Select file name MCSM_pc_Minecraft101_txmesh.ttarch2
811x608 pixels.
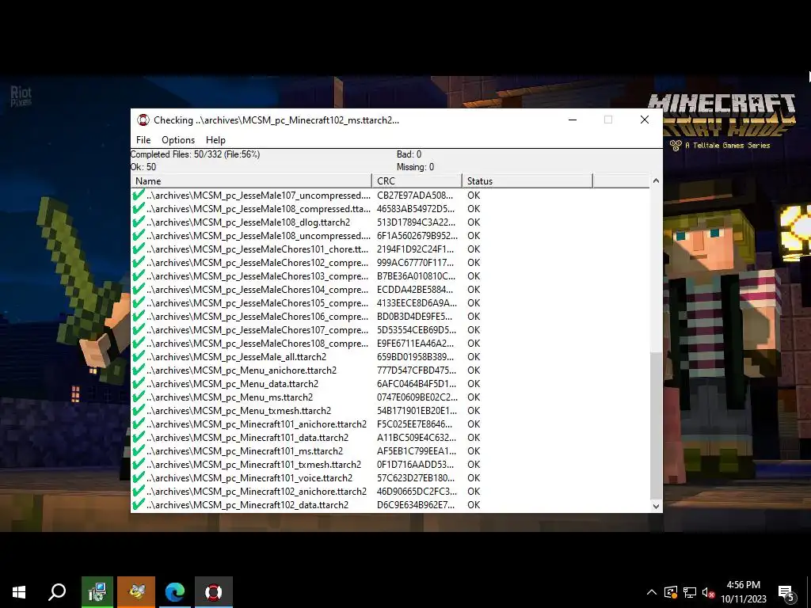[x=254, y=464]
